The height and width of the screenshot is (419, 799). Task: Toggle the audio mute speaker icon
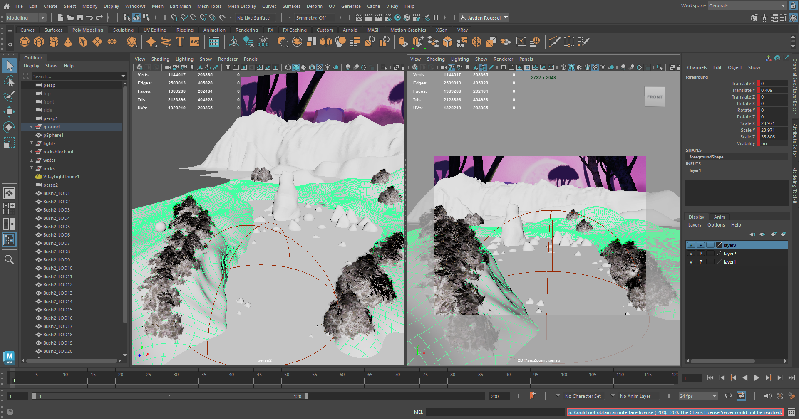(x=768, y=396)
